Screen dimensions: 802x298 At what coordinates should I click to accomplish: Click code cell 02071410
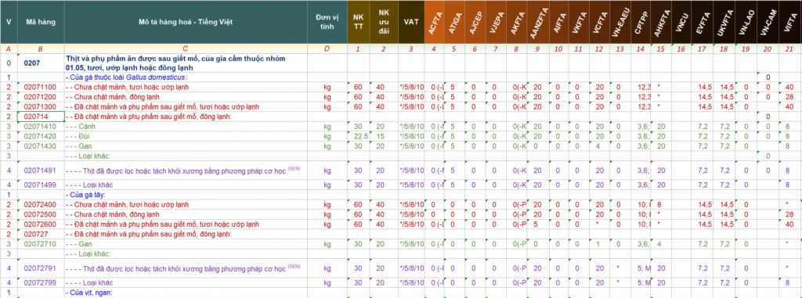pos(41,126)
